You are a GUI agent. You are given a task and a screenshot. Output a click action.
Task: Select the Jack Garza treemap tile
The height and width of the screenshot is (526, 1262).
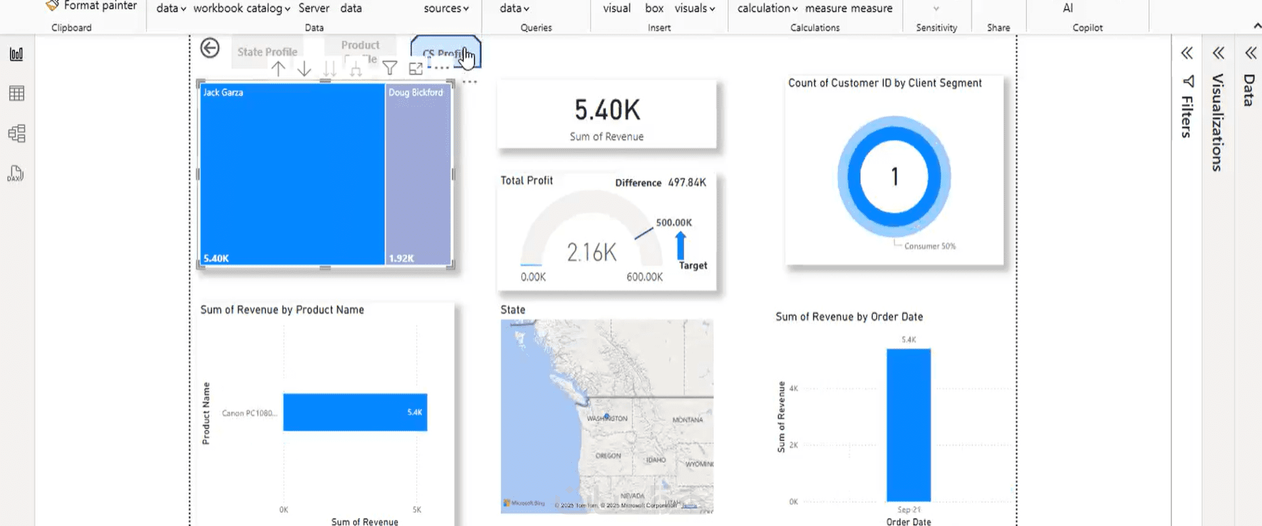click(x=292, y=174)
